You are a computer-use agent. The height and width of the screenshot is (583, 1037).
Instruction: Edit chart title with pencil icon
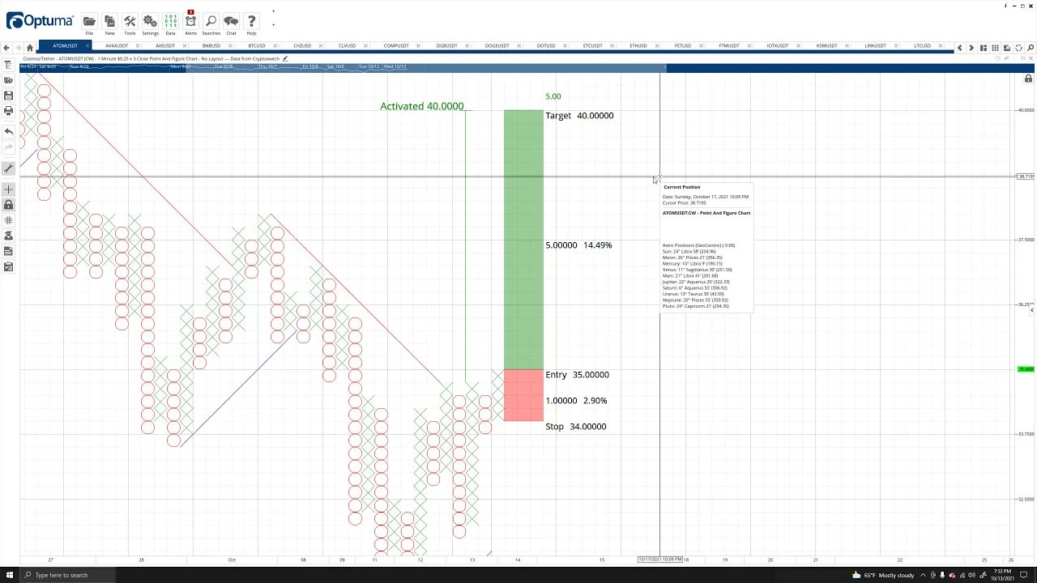[285, 58]
